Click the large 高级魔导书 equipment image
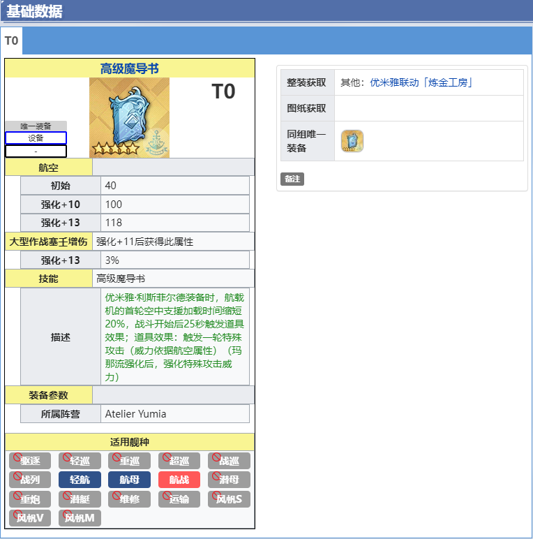Viewport: 533px width, 539px height. pyautogui.click(x=130, y=117)
